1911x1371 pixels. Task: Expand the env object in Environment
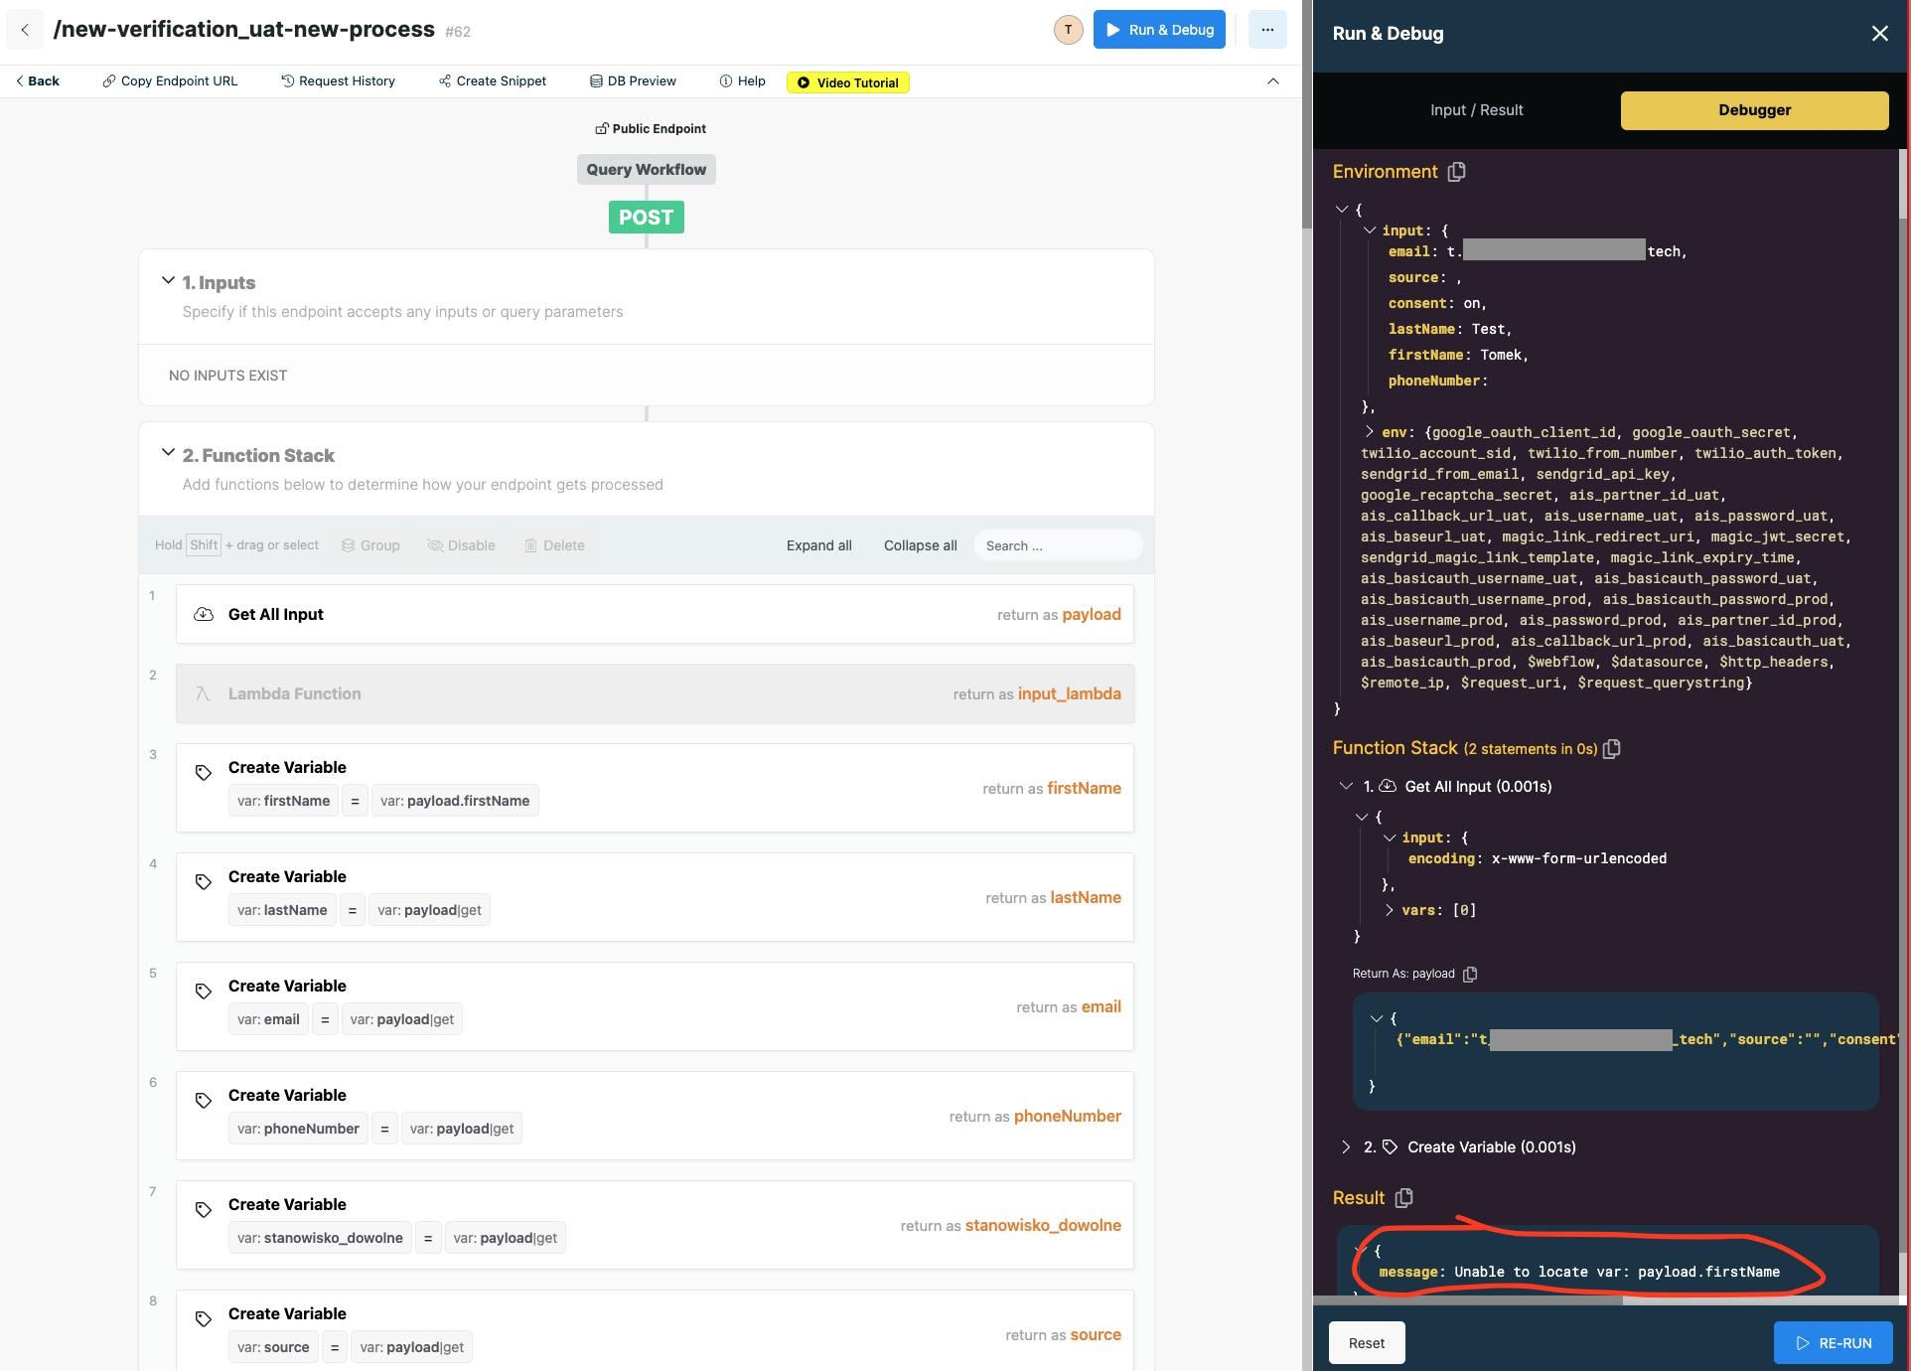[1370, 432]
